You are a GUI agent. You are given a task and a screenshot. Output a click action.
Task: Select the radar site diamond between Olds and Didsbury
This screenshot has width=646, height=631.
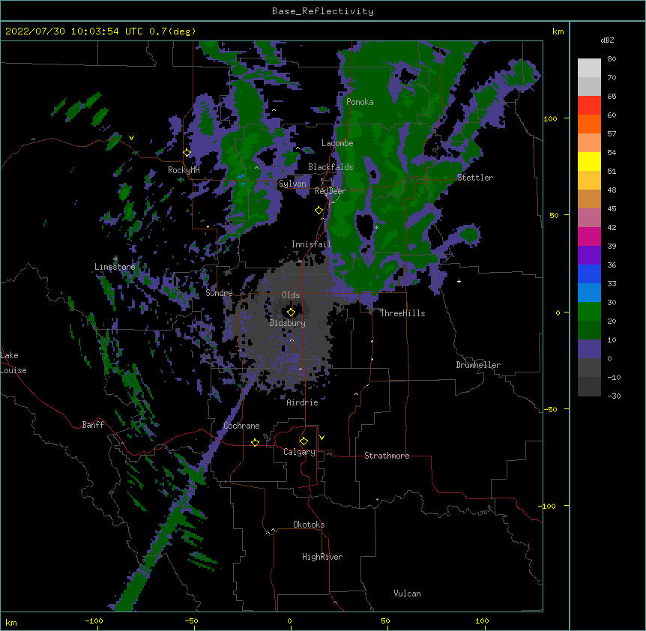(291, 313)
